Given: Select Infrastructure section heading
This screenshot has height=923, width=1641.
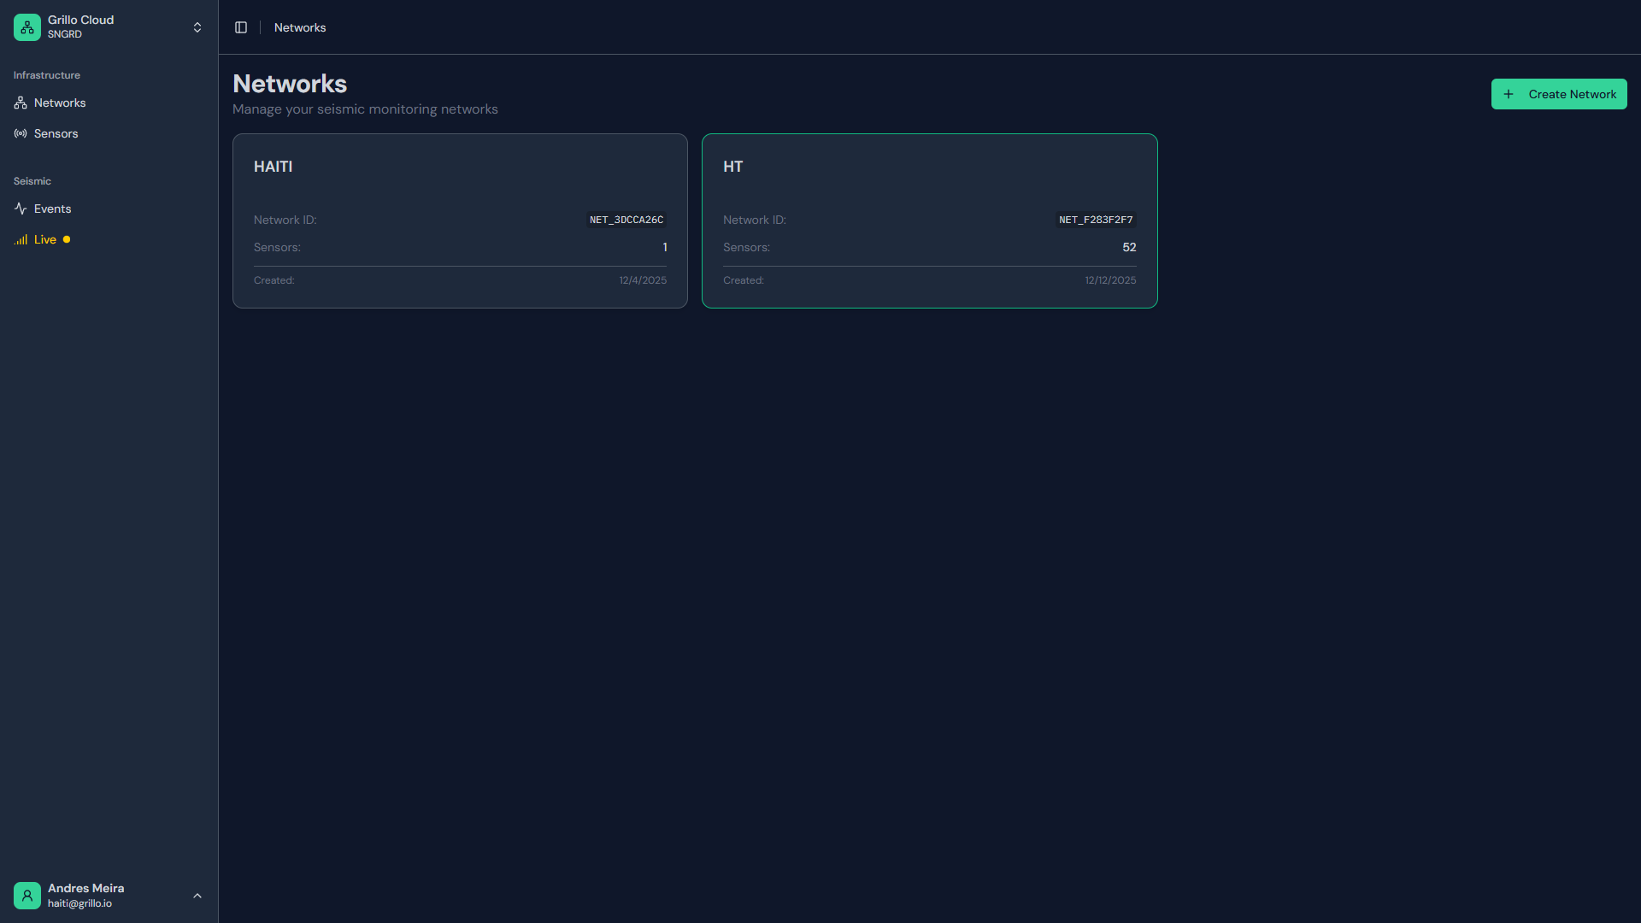Looking at the screenshot, I should tap(46, 74).
